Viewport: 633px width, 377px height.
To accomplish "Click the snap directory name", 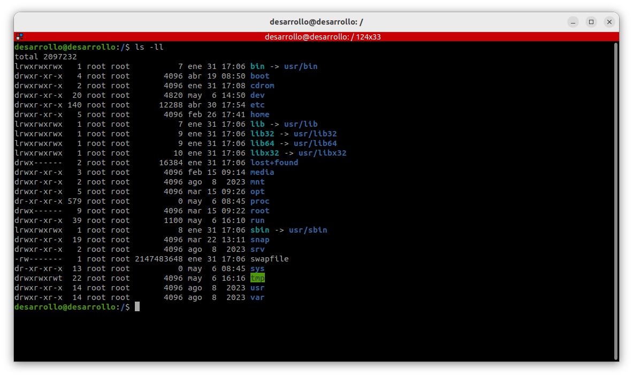I will pyautogui.click(x=260, y=240).
